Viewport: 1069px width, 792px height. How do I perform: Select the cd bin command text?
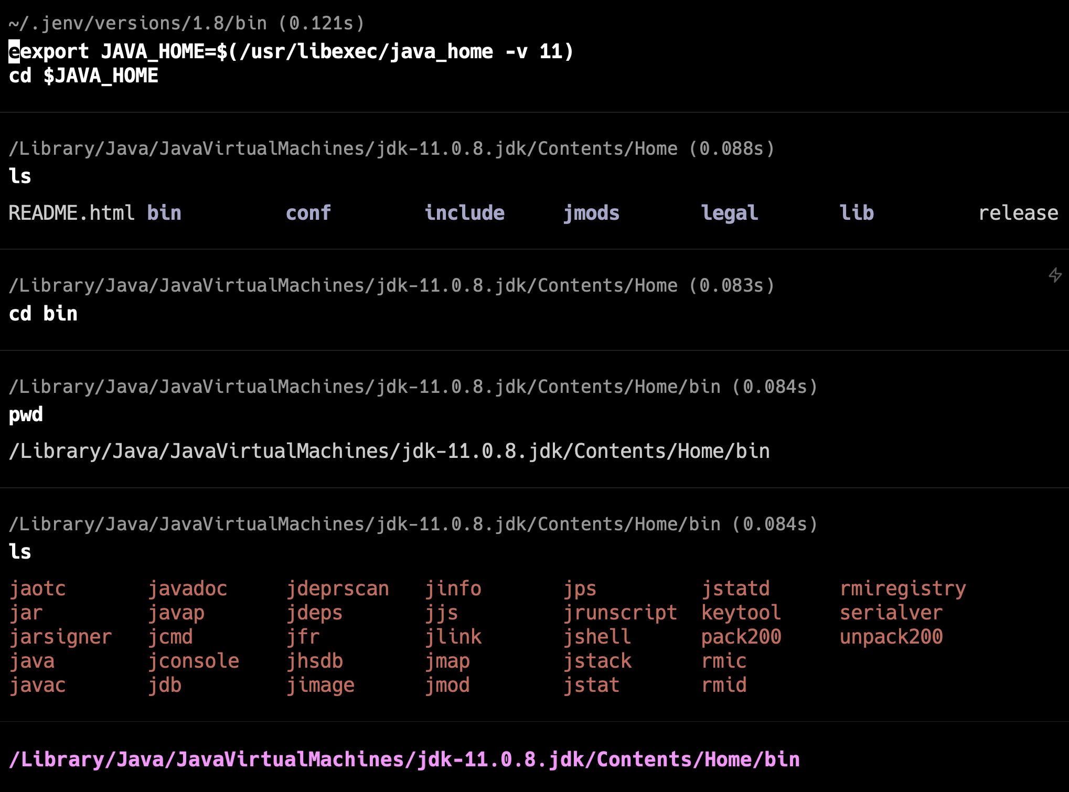[x=43, y=314]
